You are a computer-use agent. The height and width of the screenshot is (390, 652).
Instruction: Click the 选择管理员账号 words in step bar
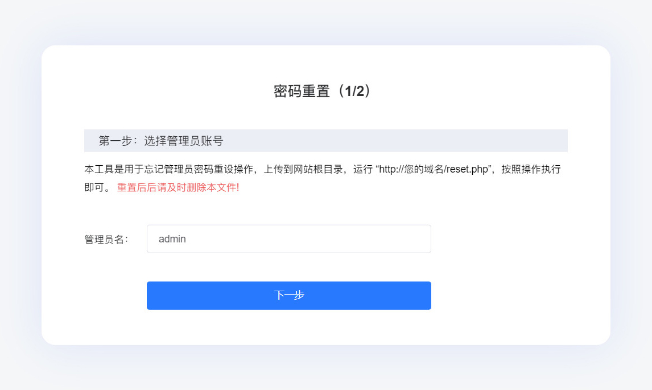coord(184,141)
